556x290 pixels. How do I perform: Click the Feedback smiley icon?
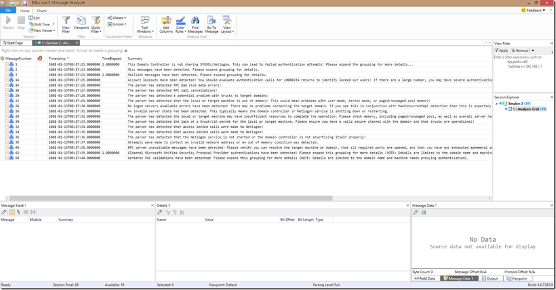click(x=523, y=10)
